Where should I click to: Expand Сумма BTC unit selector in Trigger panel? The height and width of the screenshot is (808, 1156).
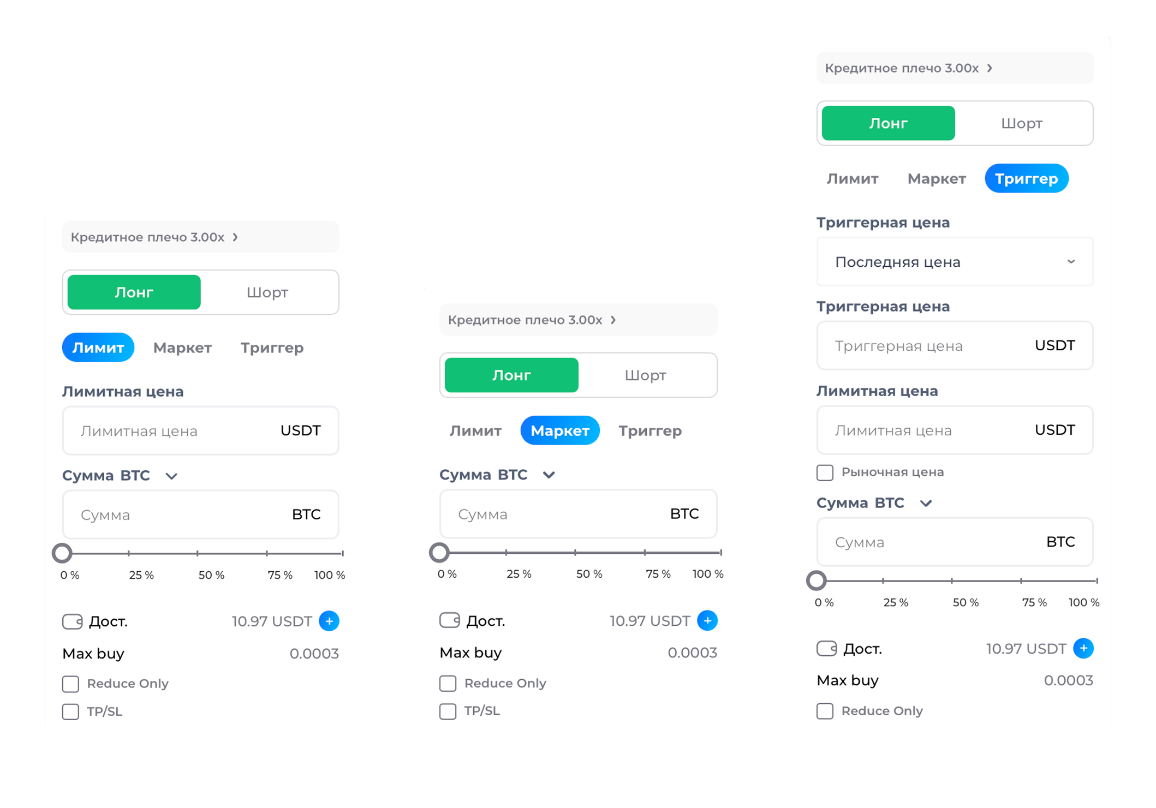coord(926,503)
